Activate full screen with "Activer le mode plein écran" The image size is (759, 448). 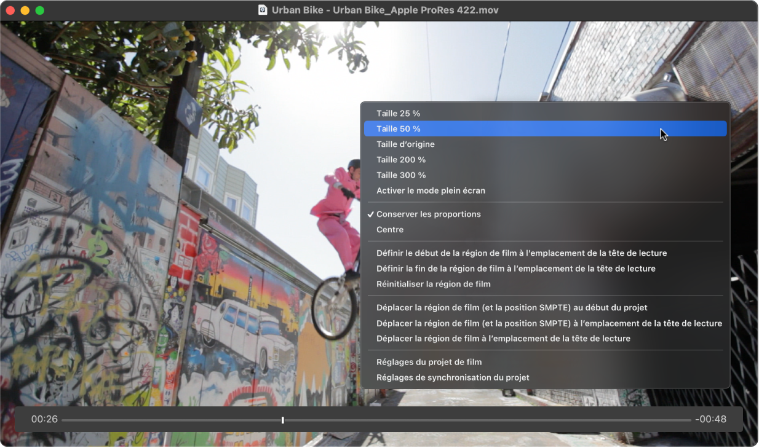[431, 191]
